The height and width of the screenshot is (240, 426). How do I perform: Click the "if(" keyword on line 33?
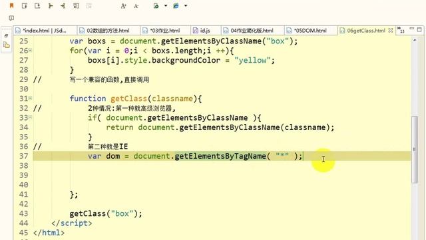pos(95,118)
